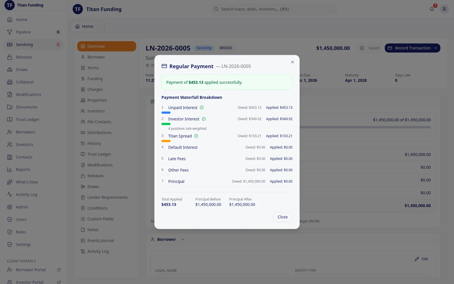Open Draws icon in main sidebar
Viewport: 454px width, 284px height.
click(10, 70)
